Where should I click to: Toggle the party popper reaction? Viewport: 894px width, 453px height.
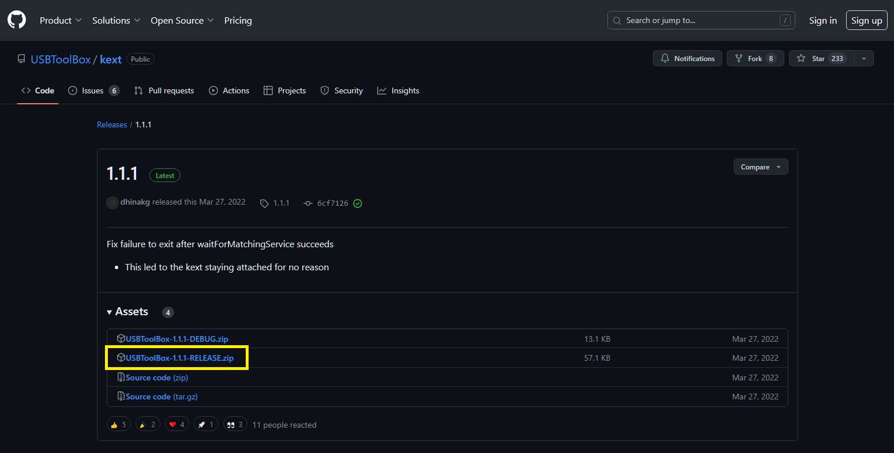coord(148,424)
